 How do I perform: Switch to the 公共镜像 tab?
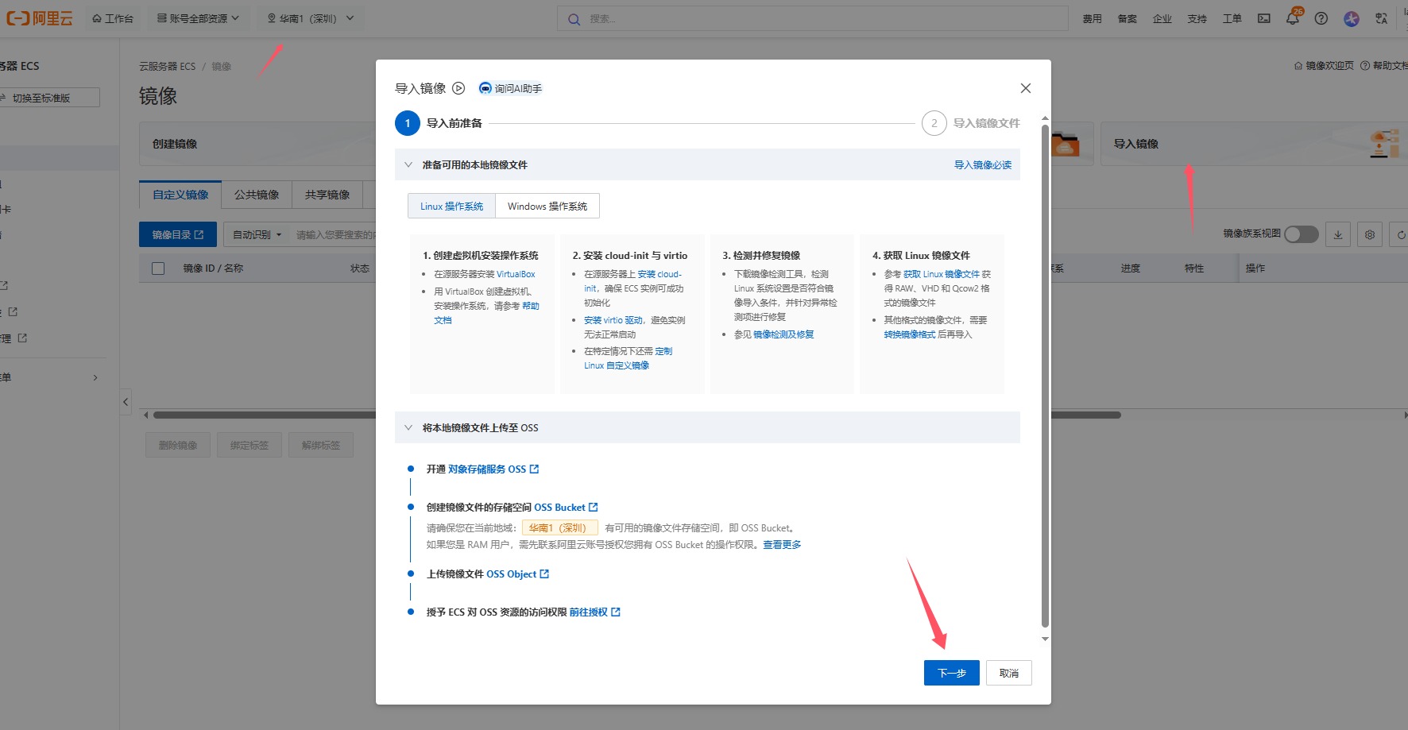click(x=257, y=195)
